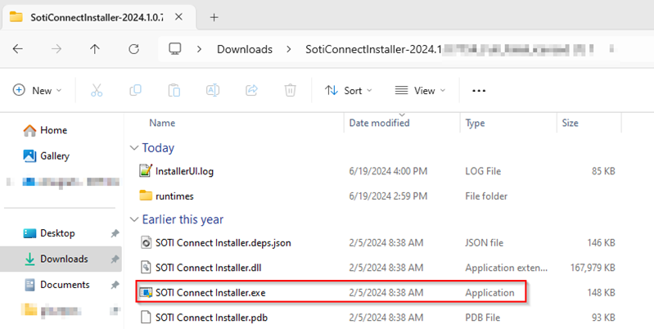This screenshot has height=329, width=654.
Task: Close the SotiConnectInstaller tab
Action: 178,17
